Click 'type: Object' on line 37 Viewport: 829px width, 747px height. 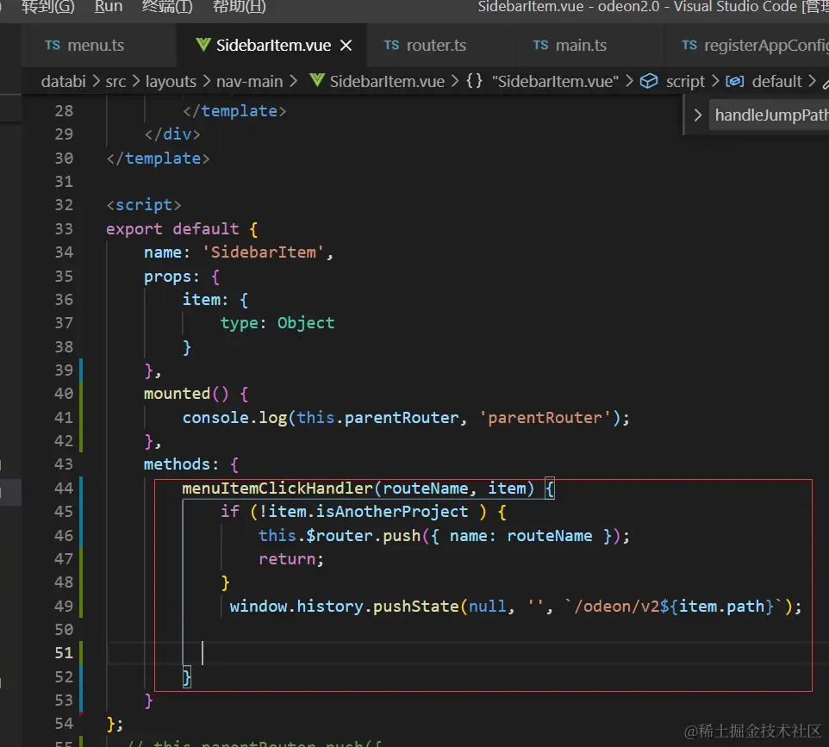[277, 323]
